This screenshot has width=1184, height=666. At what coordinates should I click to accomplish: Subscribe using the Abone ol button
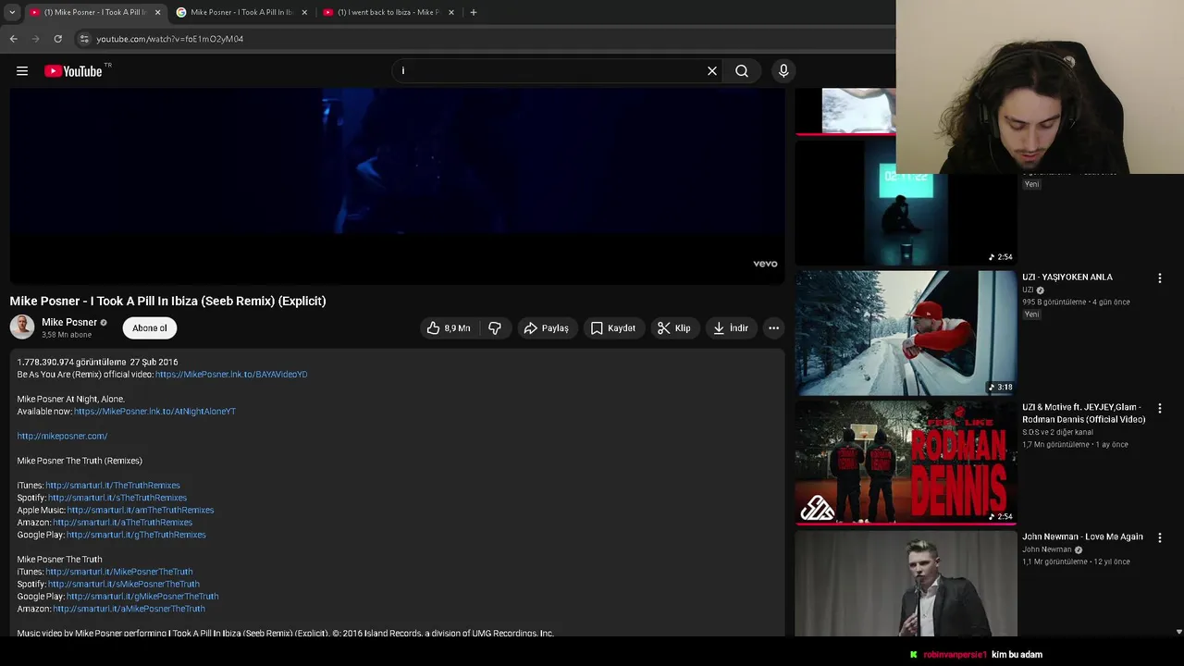[x=150, y=328]
